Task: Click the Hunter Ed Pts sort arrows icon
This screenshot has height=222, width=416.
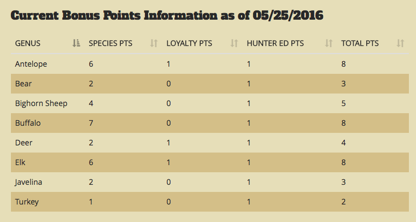Action: pyautogui.click(x=329, y=43)
